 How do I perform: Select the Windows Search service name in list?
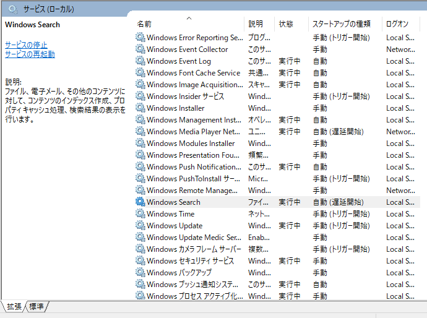[173, 202]
